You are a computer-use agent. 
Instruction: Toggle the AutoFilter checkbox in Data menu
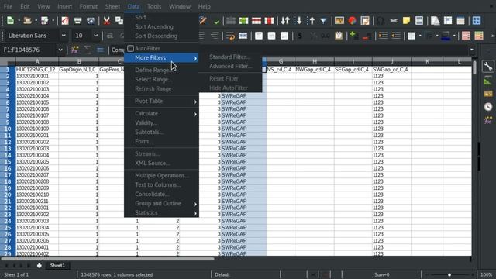click(x=130, y=48)
